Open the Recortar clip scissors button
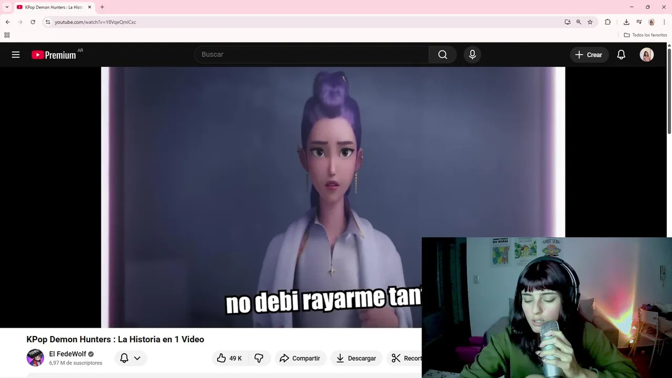672x378 pixels. [405, 358]
